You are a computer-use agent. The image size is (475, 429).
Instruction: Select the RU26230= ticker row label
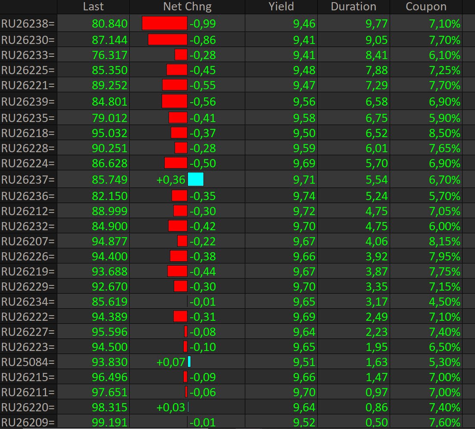pos(28,40)
